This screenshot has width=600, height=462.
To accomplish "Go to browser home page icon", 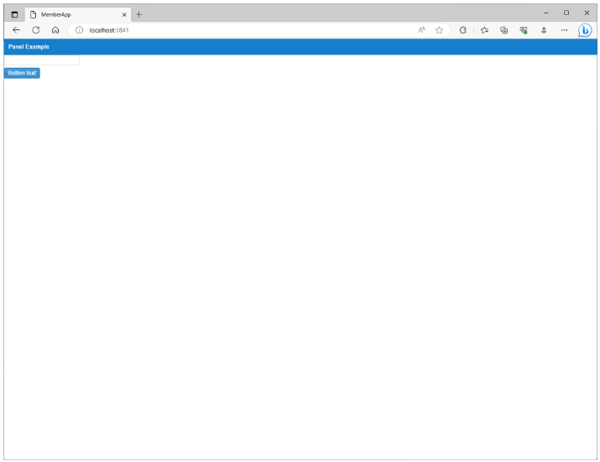I will point(55,30).
